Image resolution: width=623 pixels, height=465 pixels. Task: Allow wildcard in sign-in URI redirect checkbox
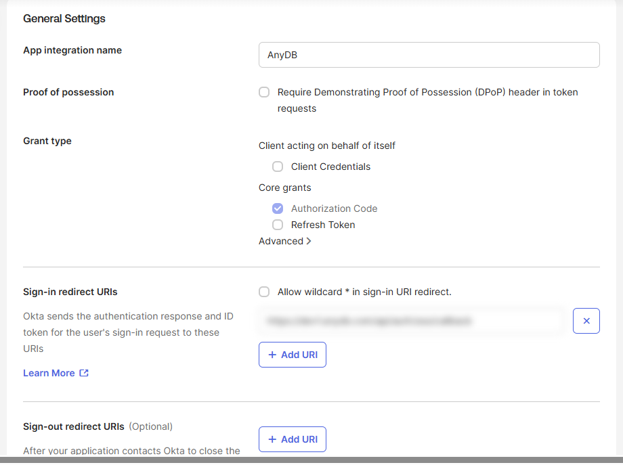pyautogui.click(x=264, y=292)
